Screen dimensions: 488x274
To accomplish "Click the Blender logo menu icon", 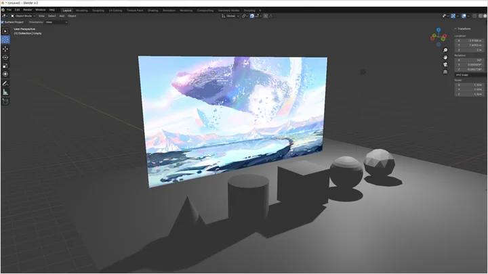I will click(x=3, y=10).
